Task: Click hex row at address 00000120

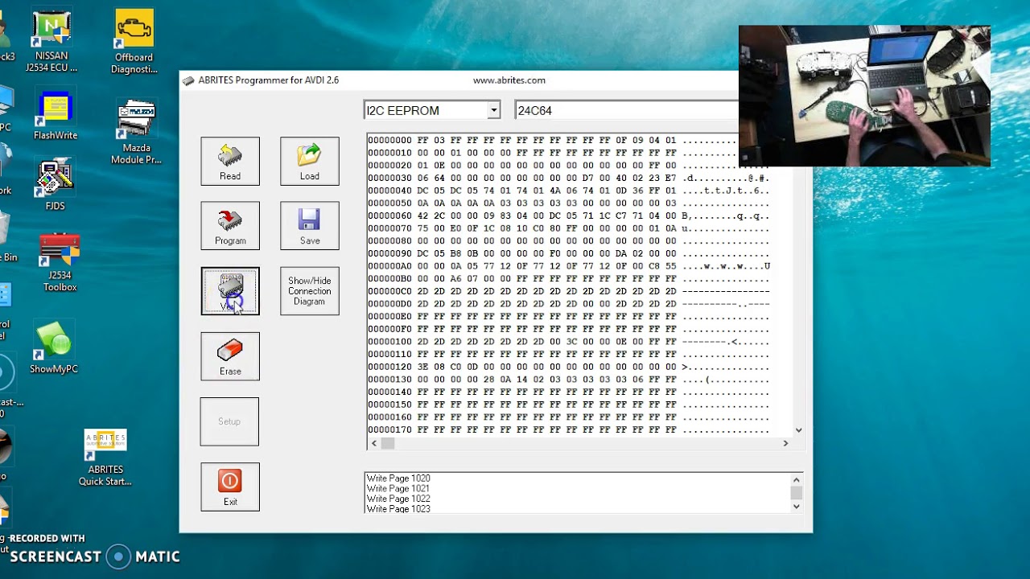Action: coord(569,367)
